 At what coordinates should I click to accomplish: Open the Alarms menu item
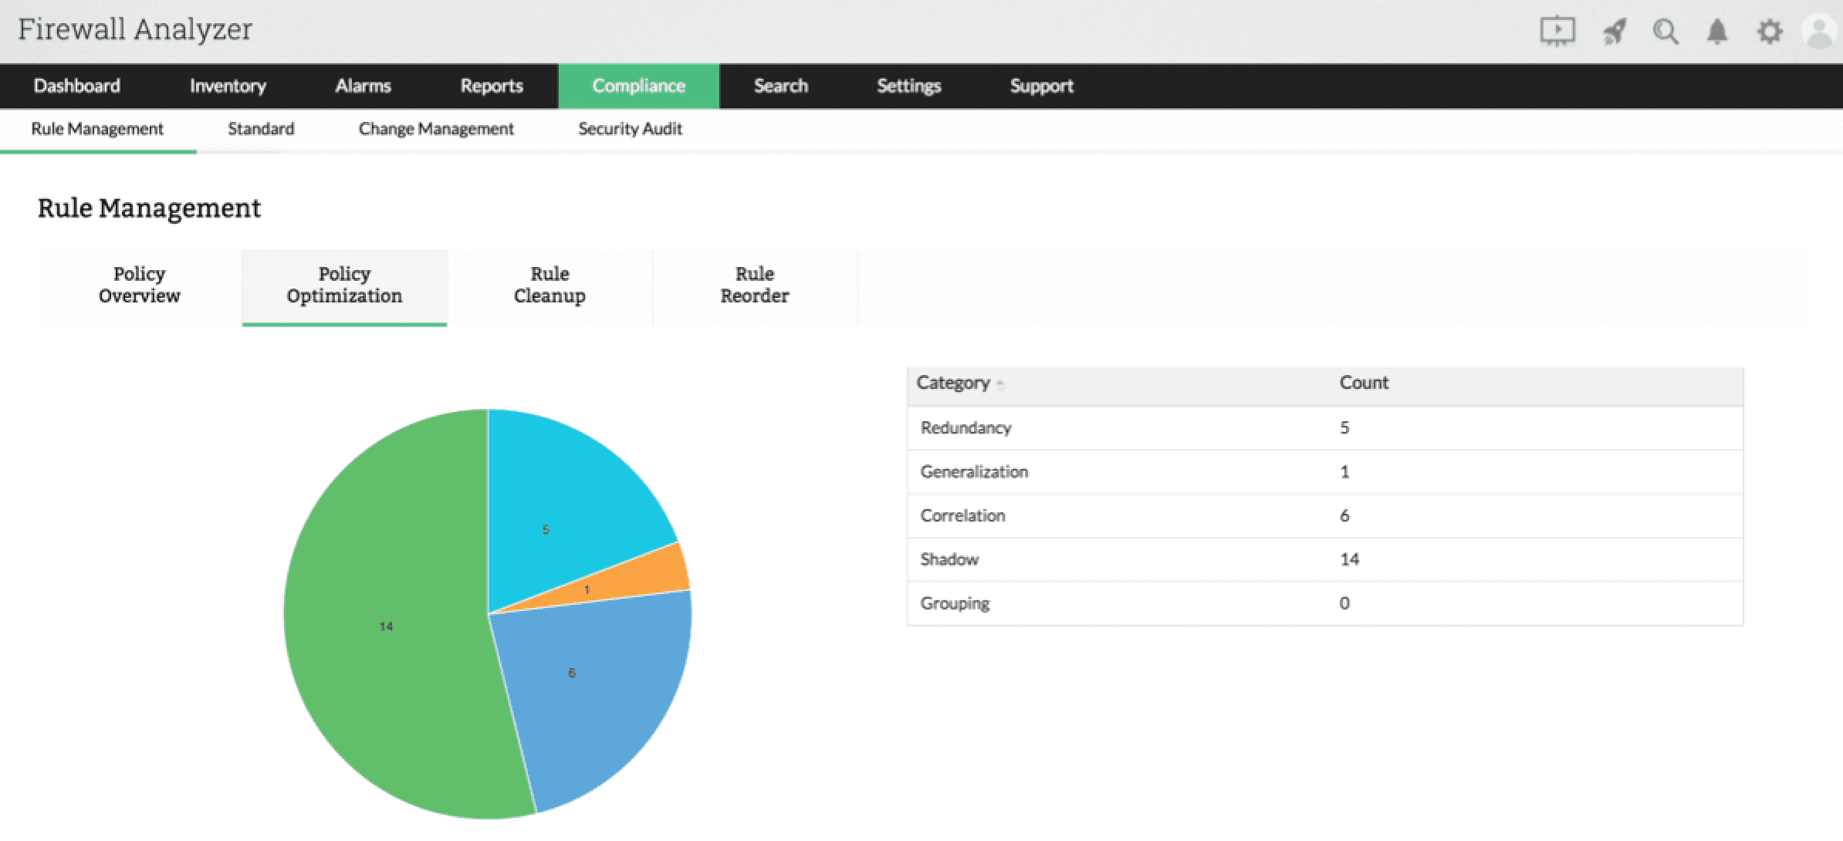coord(363,86)
